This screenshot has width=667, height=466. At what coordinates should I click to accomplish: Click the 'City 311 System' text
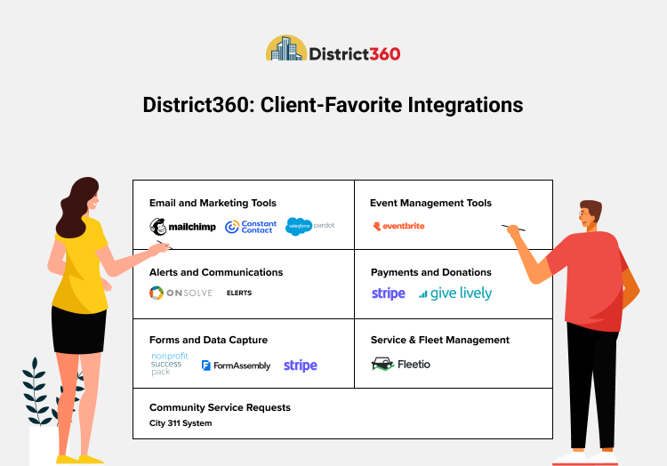click(181, 423)
